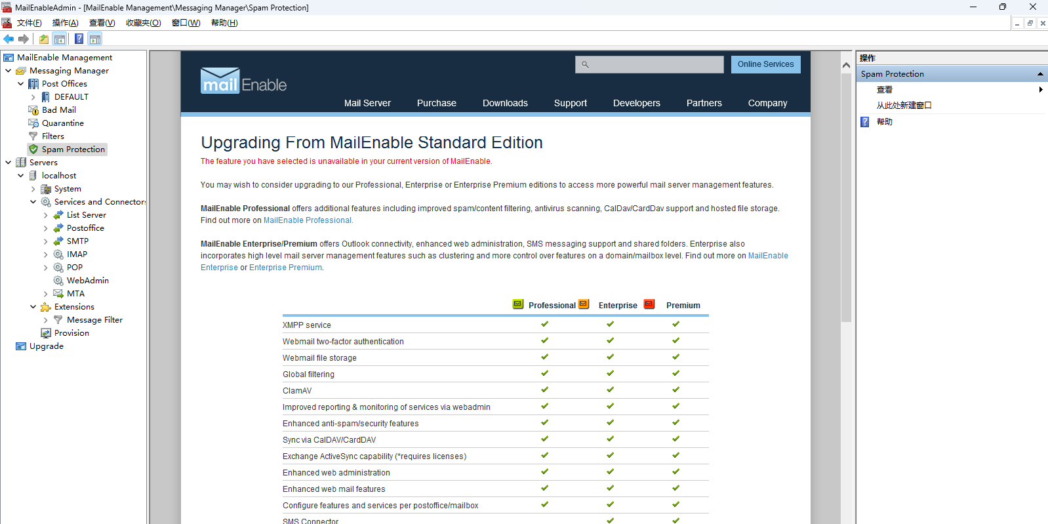This screenshot has height=524, width=1048.
Task: Click the Postoffice connector icon
Action: coord(58,228)
